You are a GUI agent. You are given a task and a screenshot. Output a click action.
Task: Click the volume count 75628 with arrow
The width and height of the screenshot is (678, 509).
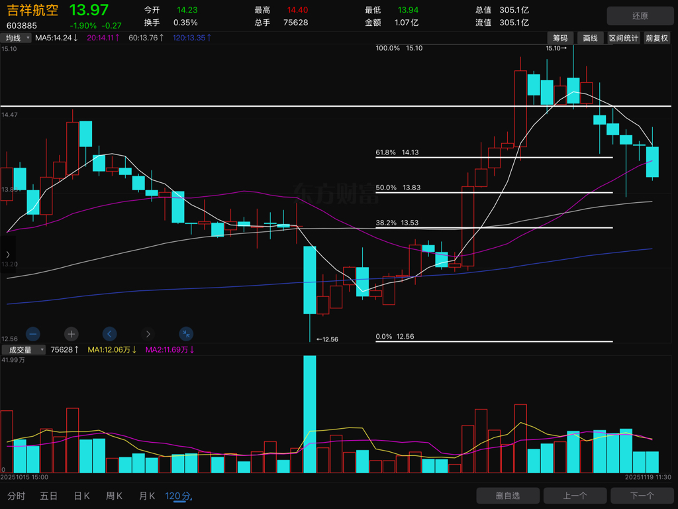[64, 350]
